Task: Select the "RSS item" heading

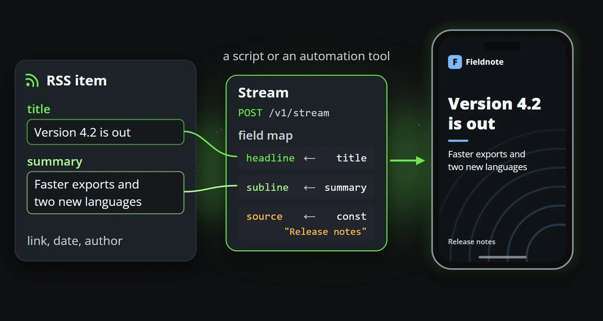Action: (77, 81)
